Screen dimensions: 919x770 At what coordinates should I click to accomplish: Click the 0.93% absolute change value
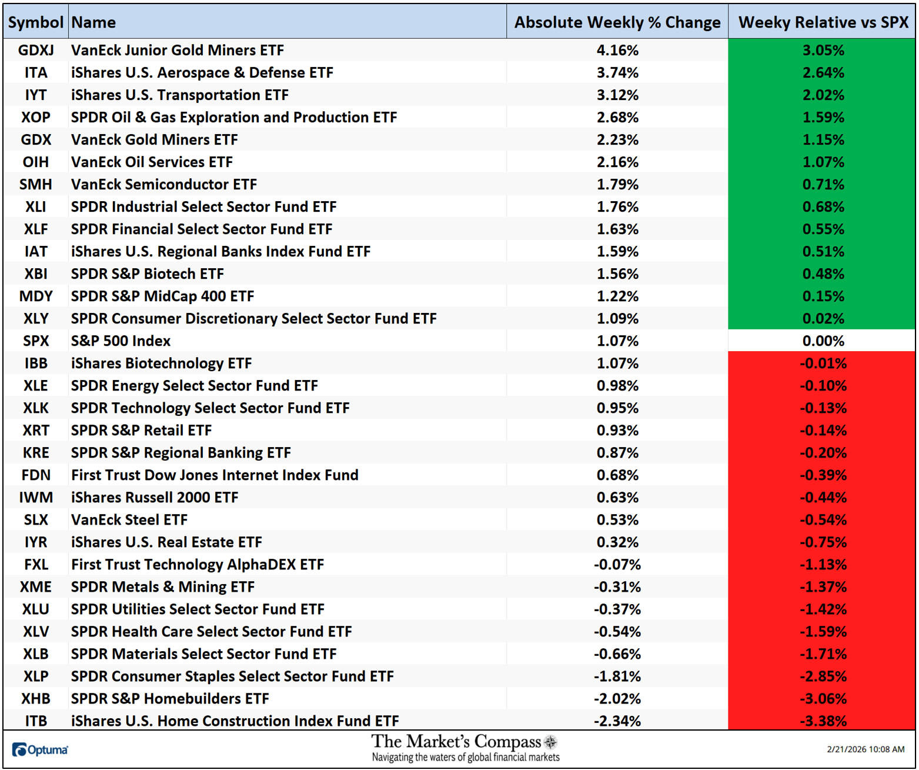click(617, 430)
